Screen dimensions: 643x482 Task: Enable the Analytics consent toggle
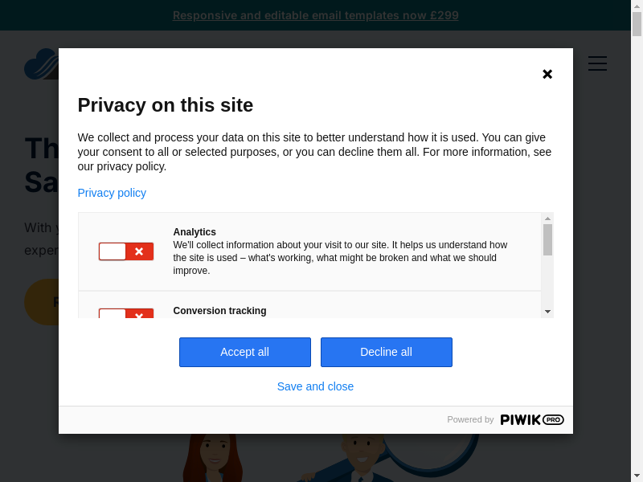pyautogui.click(x=126, y=251)
